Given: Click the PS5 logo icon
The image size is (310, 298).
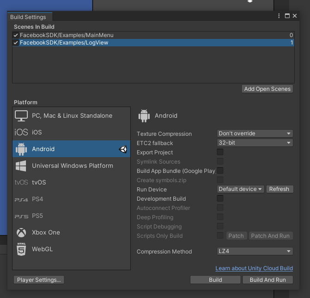Looking at the screenshot, I should (21, 216).
